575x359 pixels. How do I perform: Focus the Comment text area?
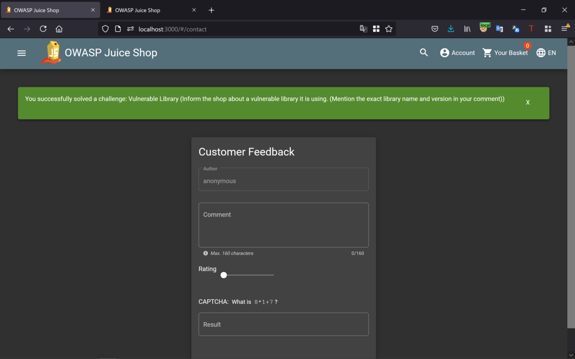(x=284, y=225)
